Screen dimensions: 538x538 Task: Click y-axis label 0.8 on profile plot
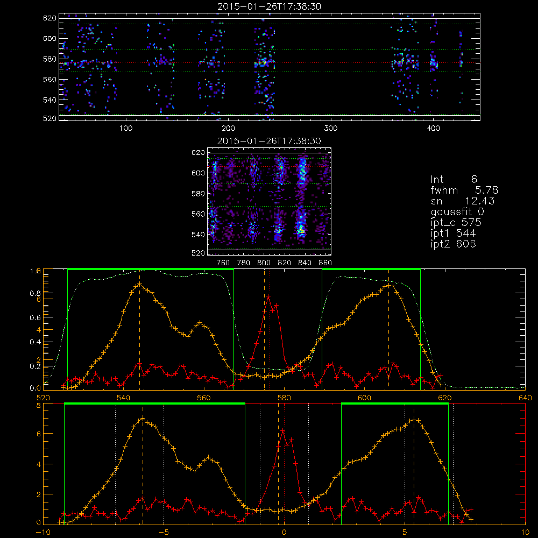pyautogui.click(x=35, y=293)
